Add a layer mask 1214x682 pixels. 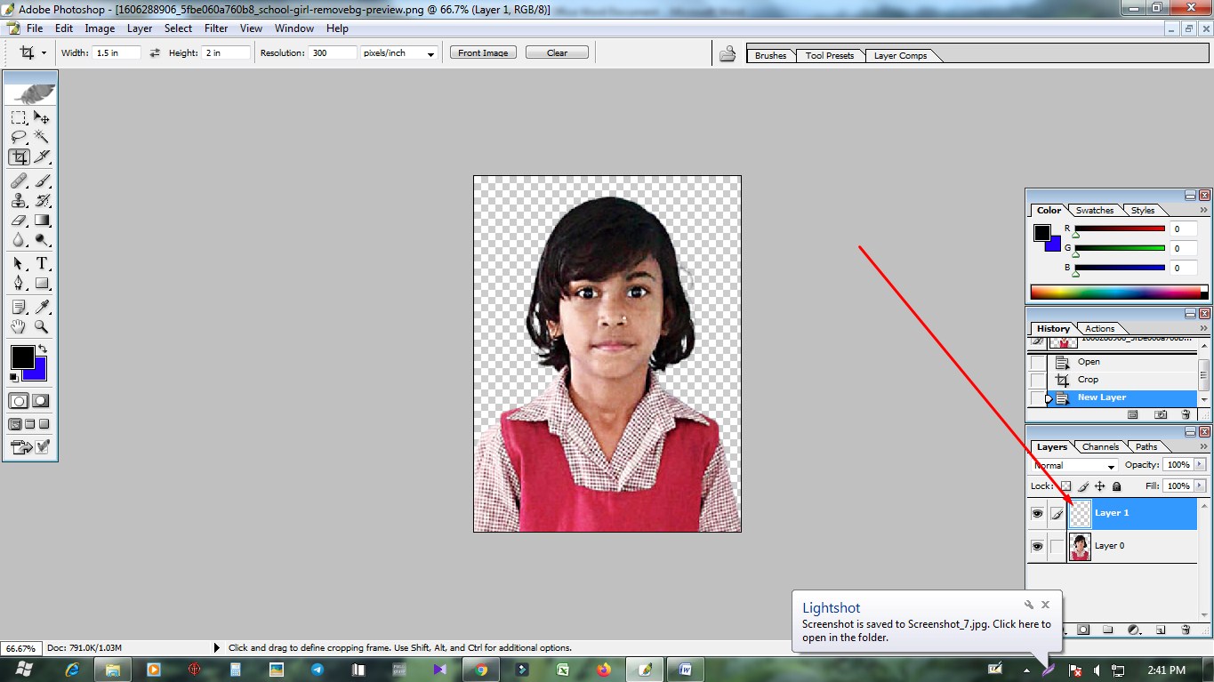pos(1083,630)
